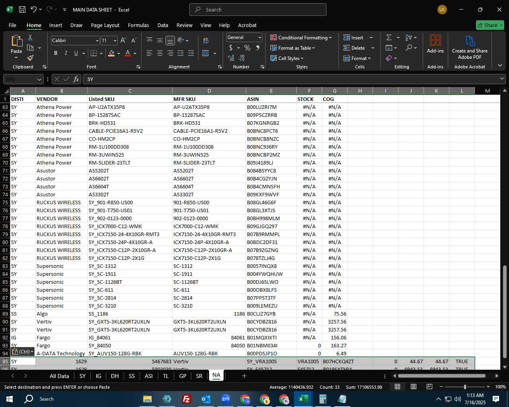The image size is (509, 407).
Task: Open the Page Layout tab
Action: [105, 25]
